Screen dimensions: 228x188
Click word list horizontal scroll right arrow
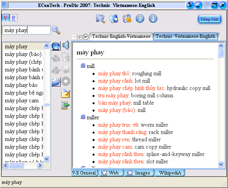point(40,166)
